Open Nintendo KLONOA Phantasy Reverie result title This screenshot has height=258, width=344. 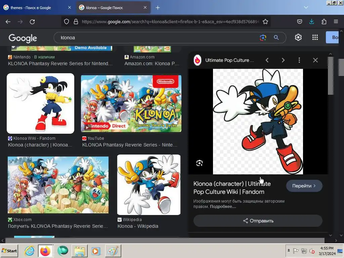point(60,63)
